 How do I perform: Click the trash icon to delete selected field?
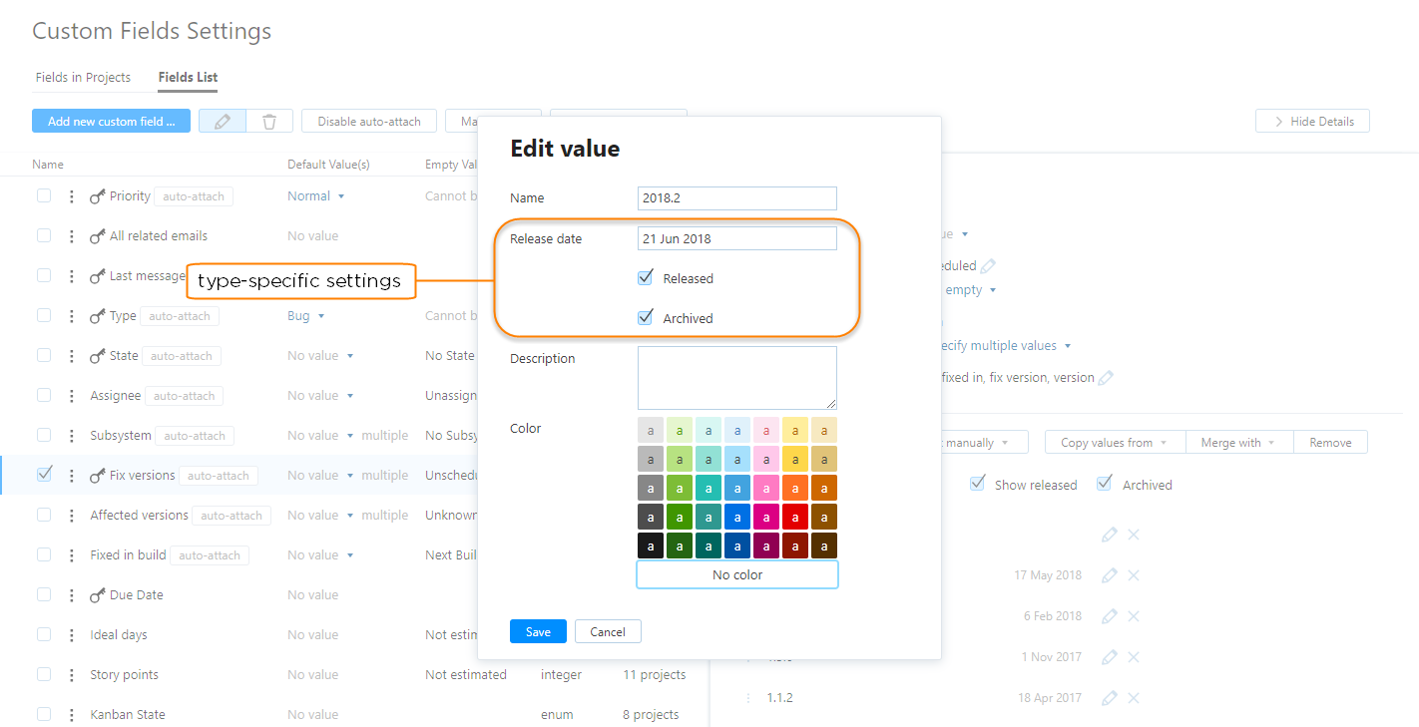coord(268,120)
